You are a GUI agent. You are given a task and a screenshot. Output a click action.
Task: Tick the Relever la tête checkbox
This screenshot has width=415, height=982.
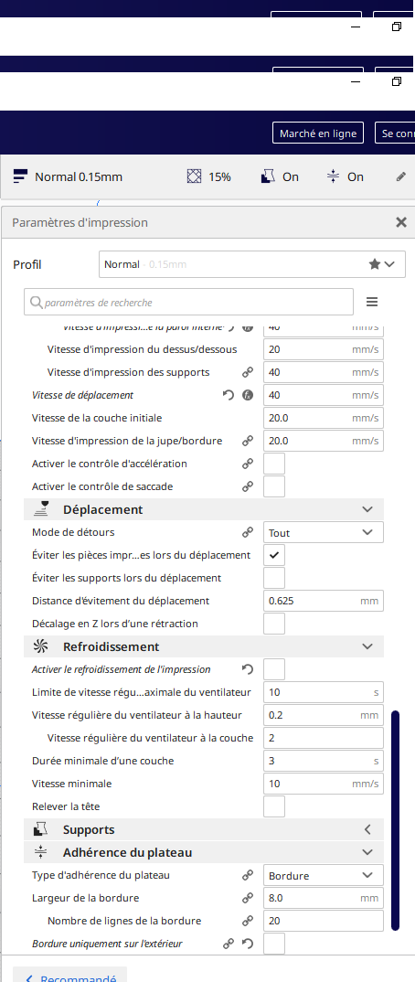point(274,806)
